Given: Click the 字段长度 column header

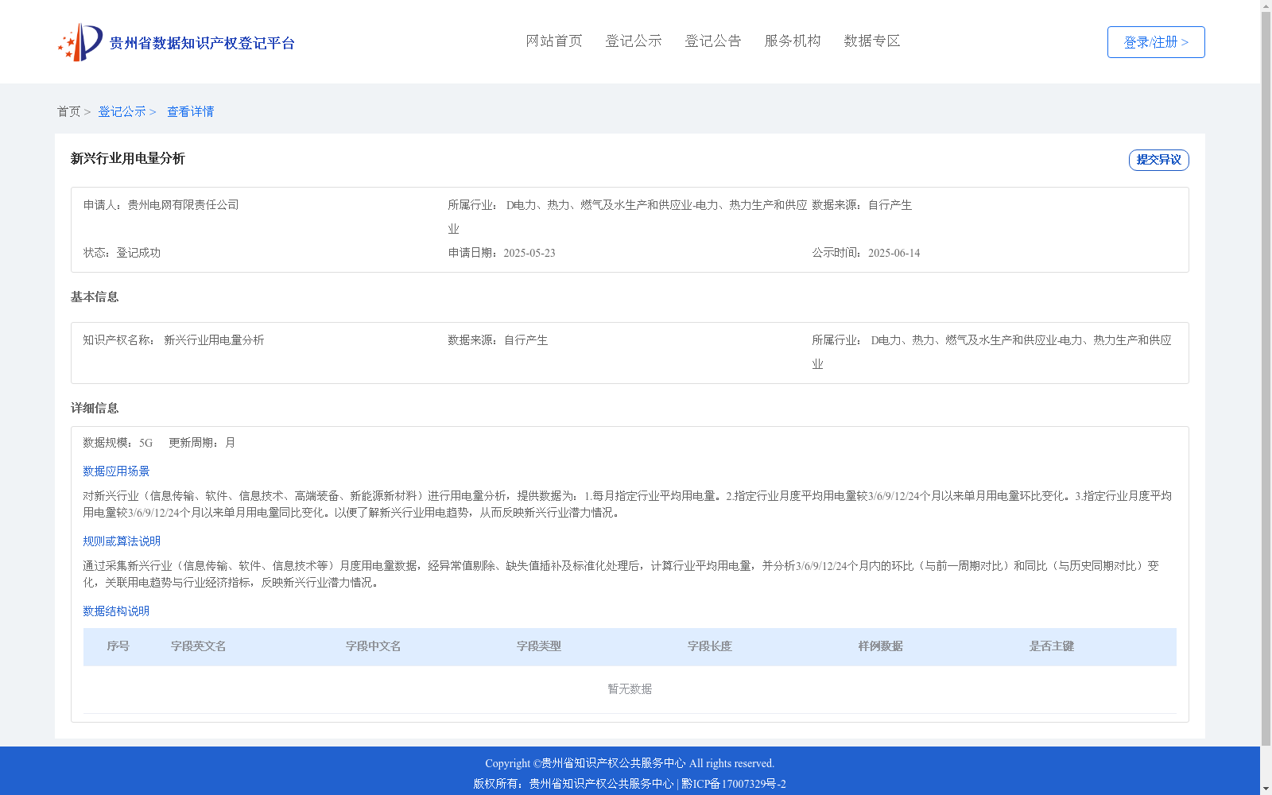Looking at the screenshot, I should click(x=709, y=646).
